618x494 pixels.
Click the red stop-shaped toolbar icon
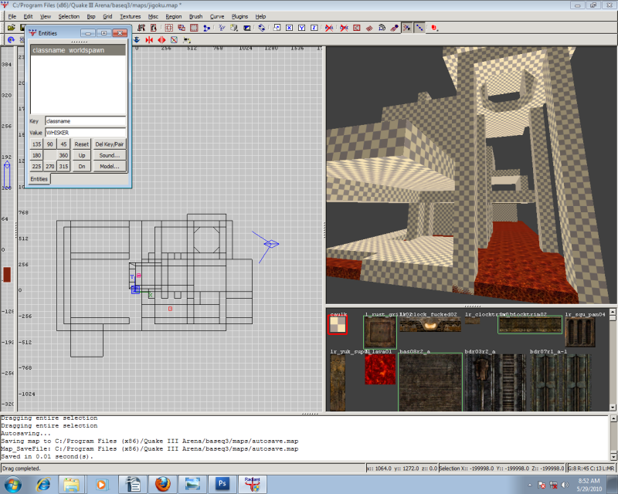coord(434,28)
